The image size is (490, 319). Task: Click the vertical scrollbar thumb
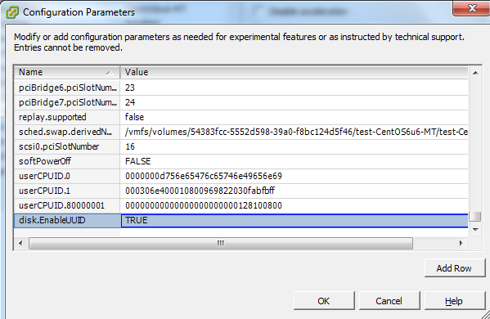pos(475,216)
